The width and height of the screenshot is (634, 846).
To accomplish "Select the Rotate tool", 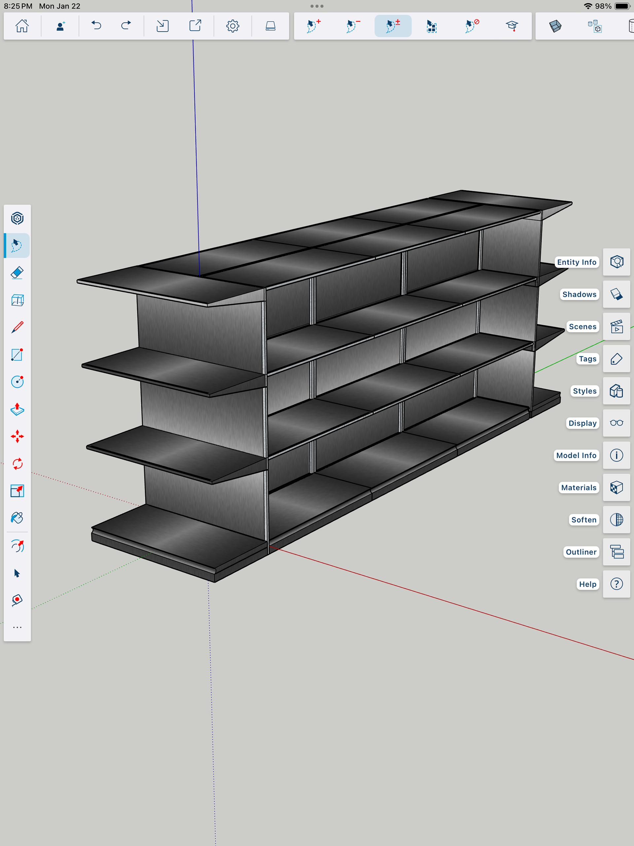I will pos(17,463).
